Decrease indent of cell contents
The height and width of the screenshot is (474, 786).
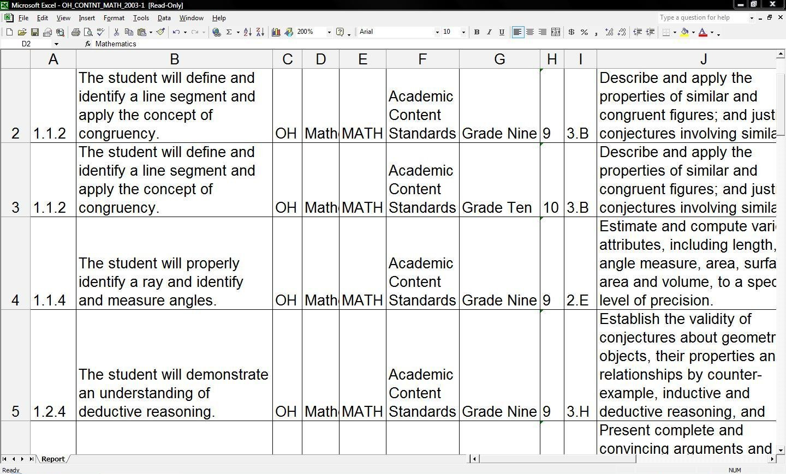click(637, 32)
